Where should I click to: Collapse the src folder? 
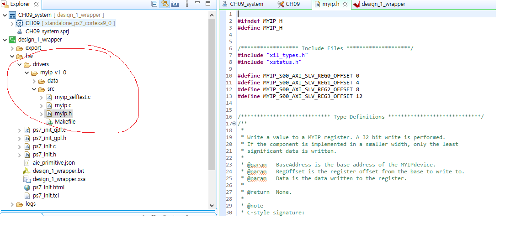click(34, 89)
